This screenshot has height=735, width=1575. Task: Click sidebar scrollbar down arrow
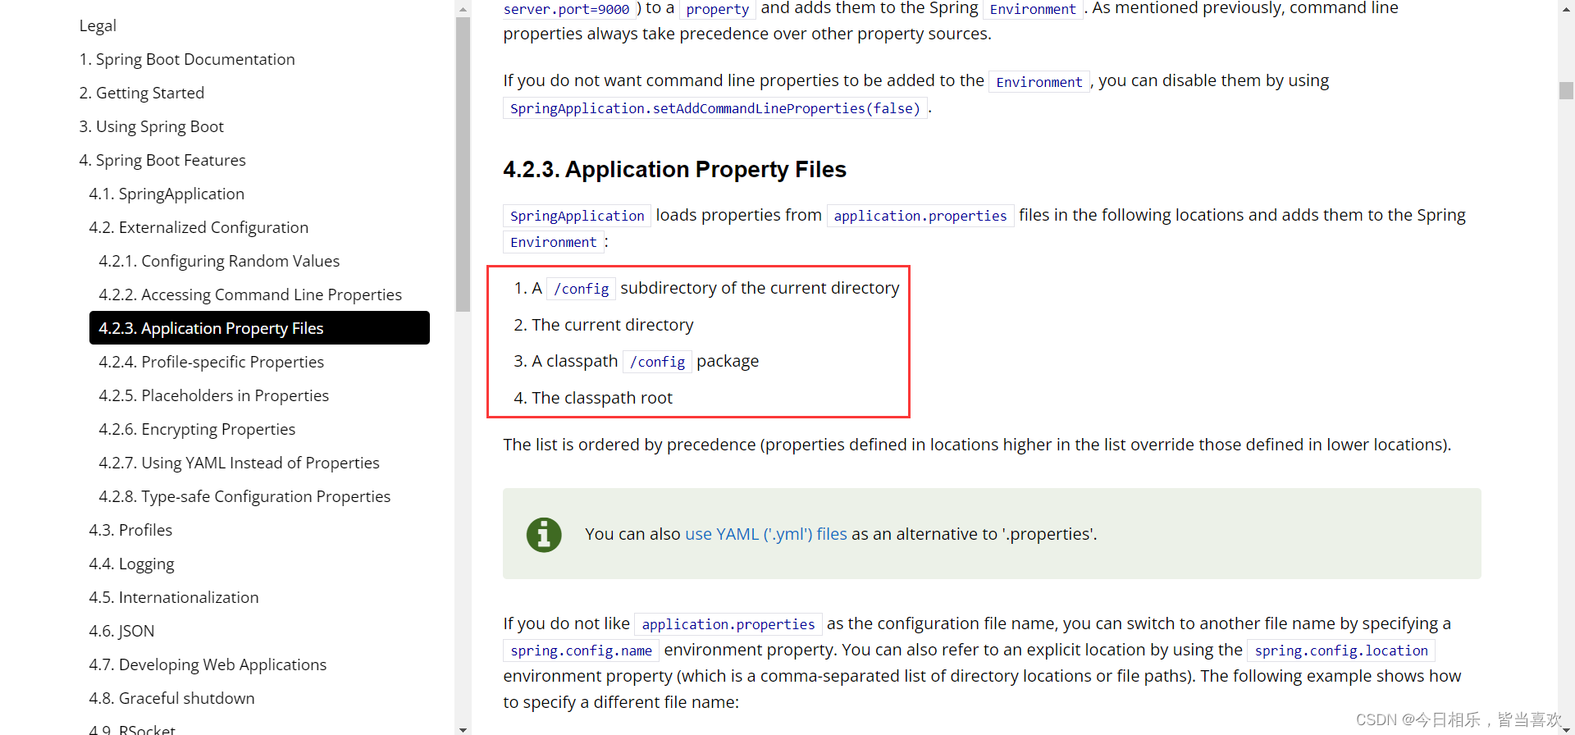463,728
